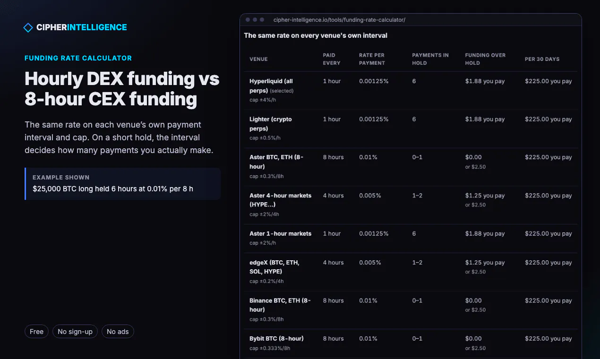Click the RATE PER PAYMENT column header
600x359 pixels.
372,59
